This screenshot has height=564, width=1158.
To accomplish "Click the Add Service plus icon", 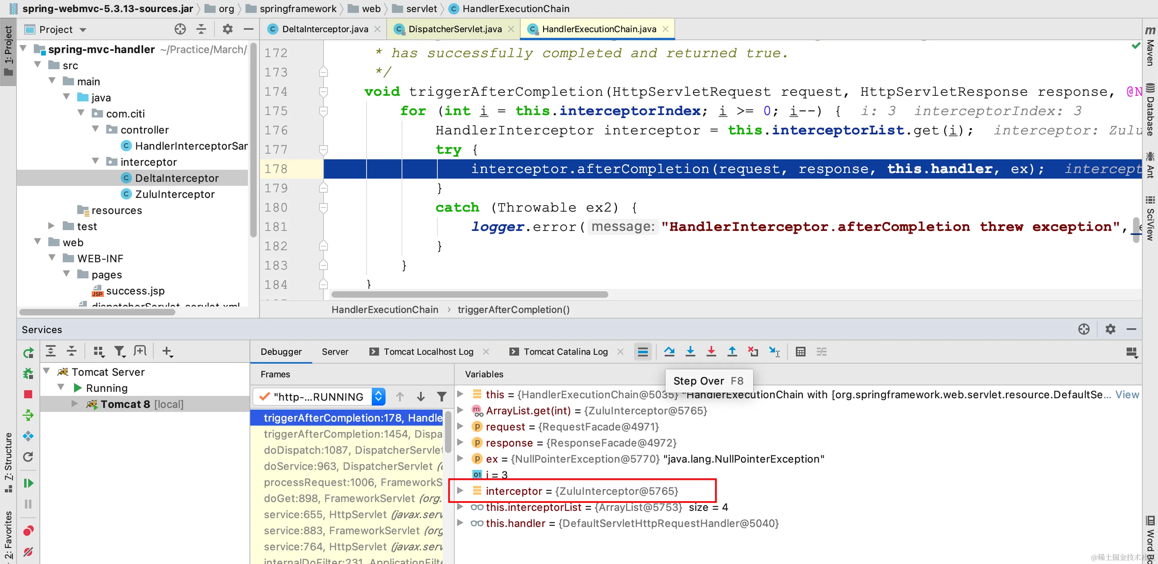I will click(167, 352).
